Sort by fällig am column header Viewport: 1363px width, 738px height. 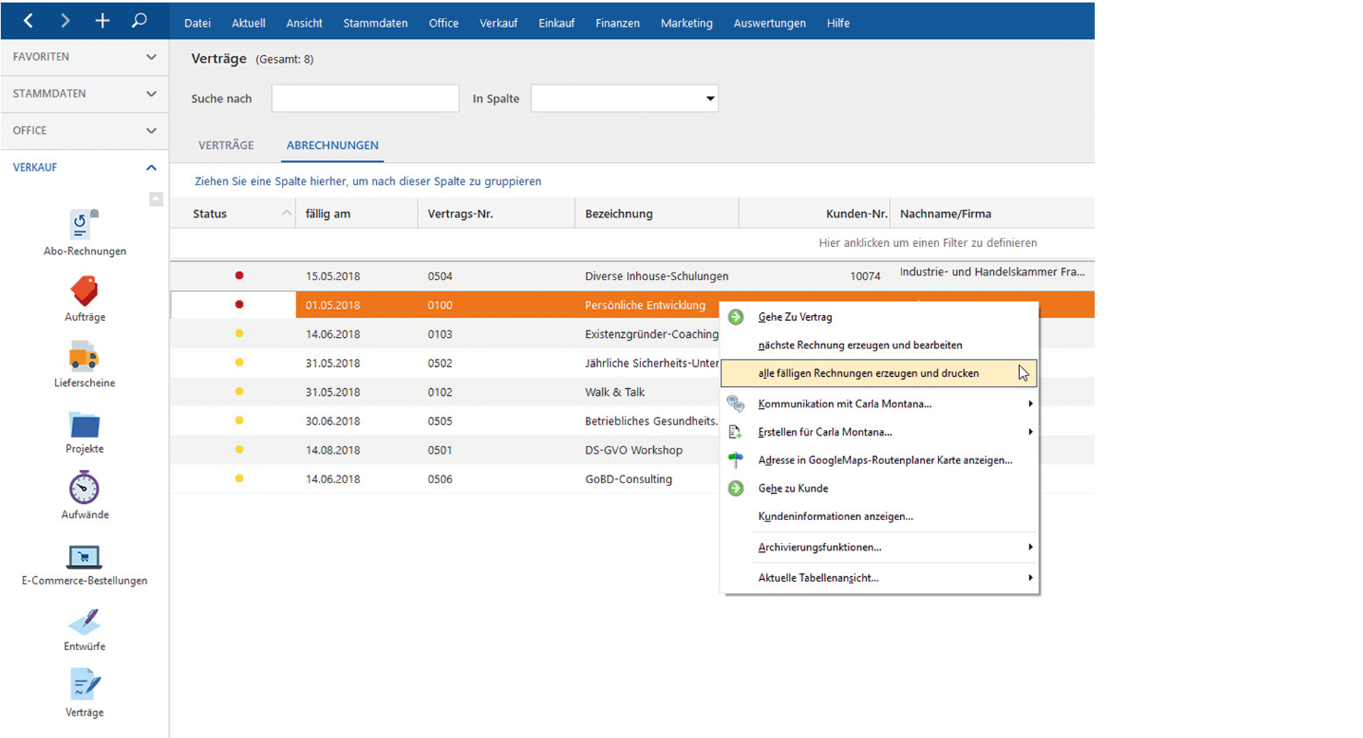click(356, 214)
